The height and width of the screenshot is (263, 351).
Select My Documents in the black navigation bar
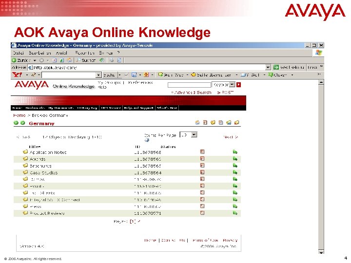click(x=61, y=108)
